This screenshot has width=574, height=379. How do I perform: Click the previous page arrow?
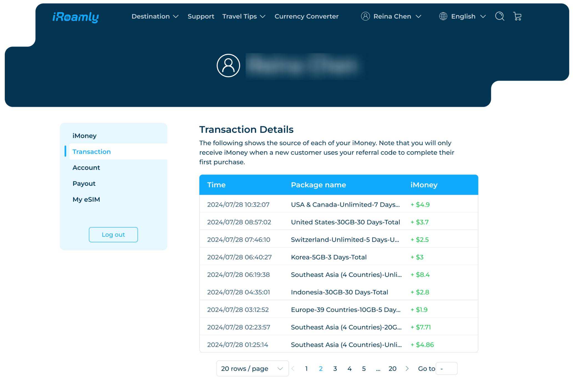coord(293,368)
